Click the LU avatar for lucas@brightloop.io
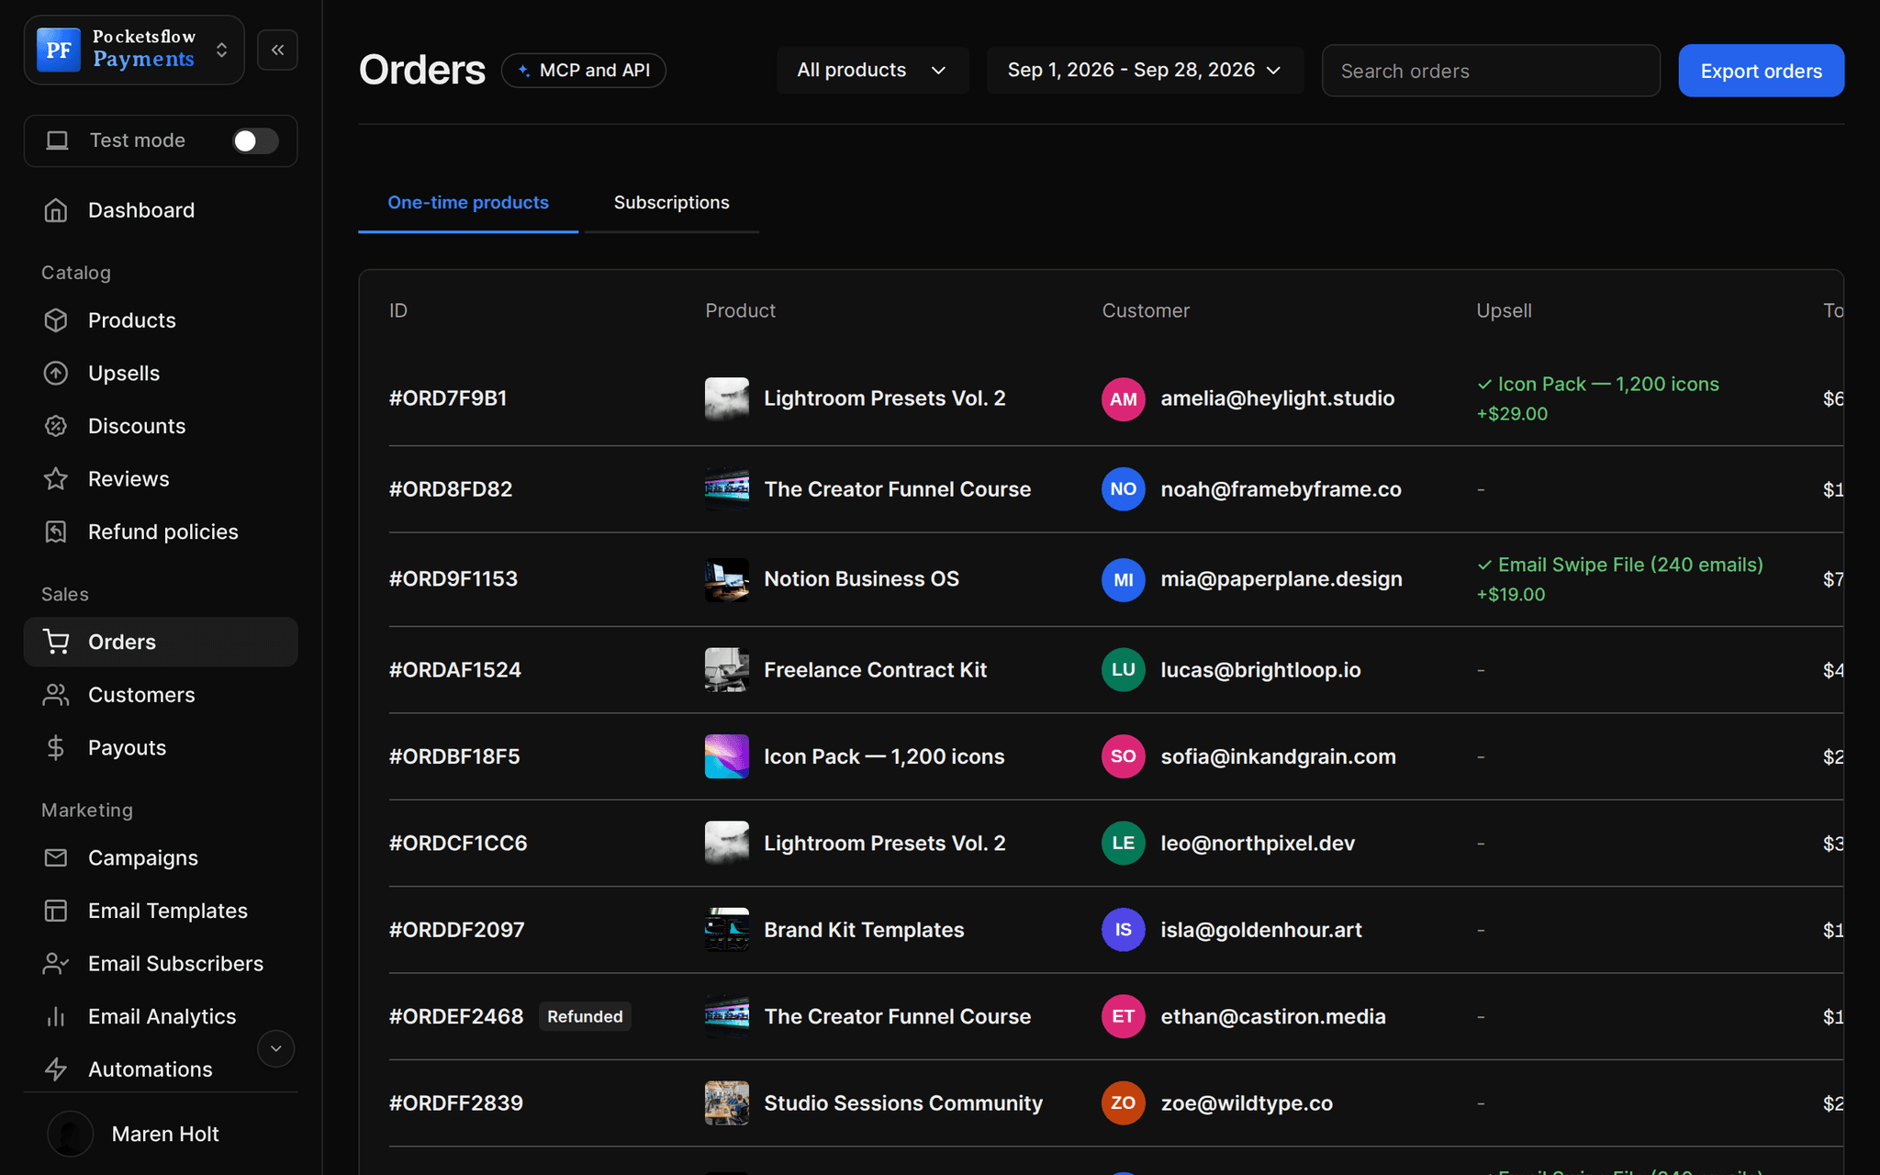The image size is (1880, 1175). 1124,670
